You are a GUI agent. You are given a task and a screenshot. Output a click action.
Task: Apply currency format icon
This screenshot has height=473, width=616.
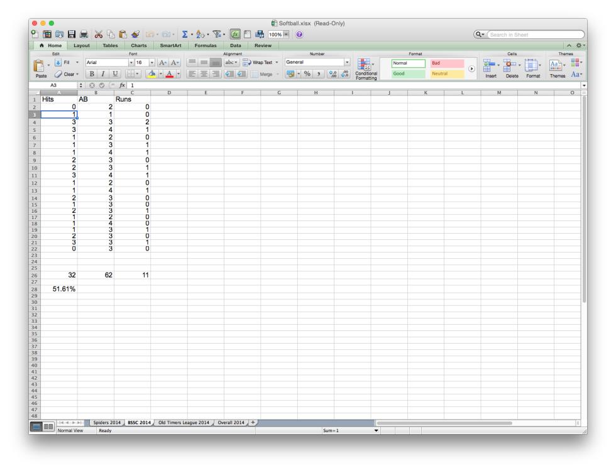(290, 73)
